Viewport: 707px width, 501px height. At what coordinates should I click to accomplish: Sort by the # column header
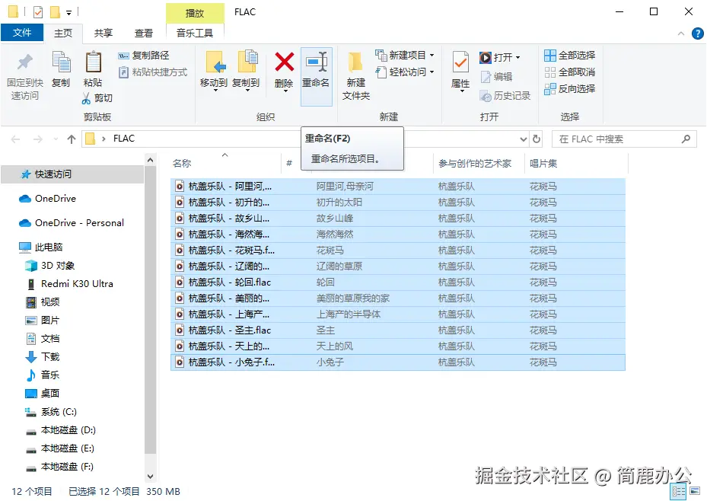[289, 163]
